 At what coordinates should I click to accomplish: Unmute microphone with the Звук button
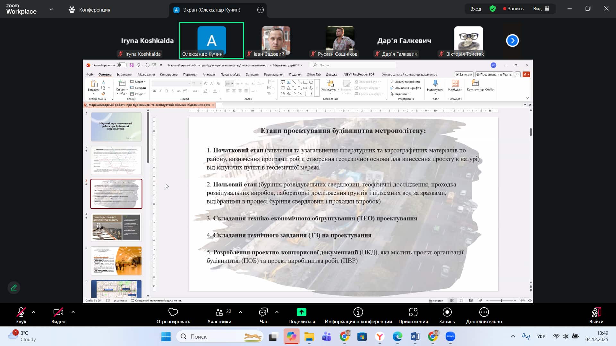click(21, 312)
